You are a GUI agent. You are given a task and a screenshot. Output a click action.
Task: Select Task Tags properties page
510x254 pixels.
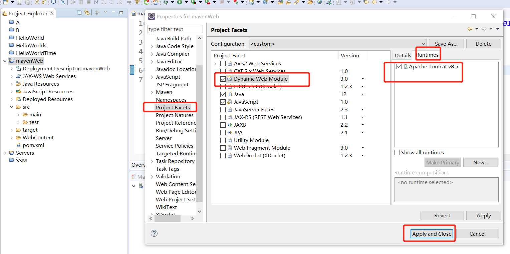(x=168, y=169)
